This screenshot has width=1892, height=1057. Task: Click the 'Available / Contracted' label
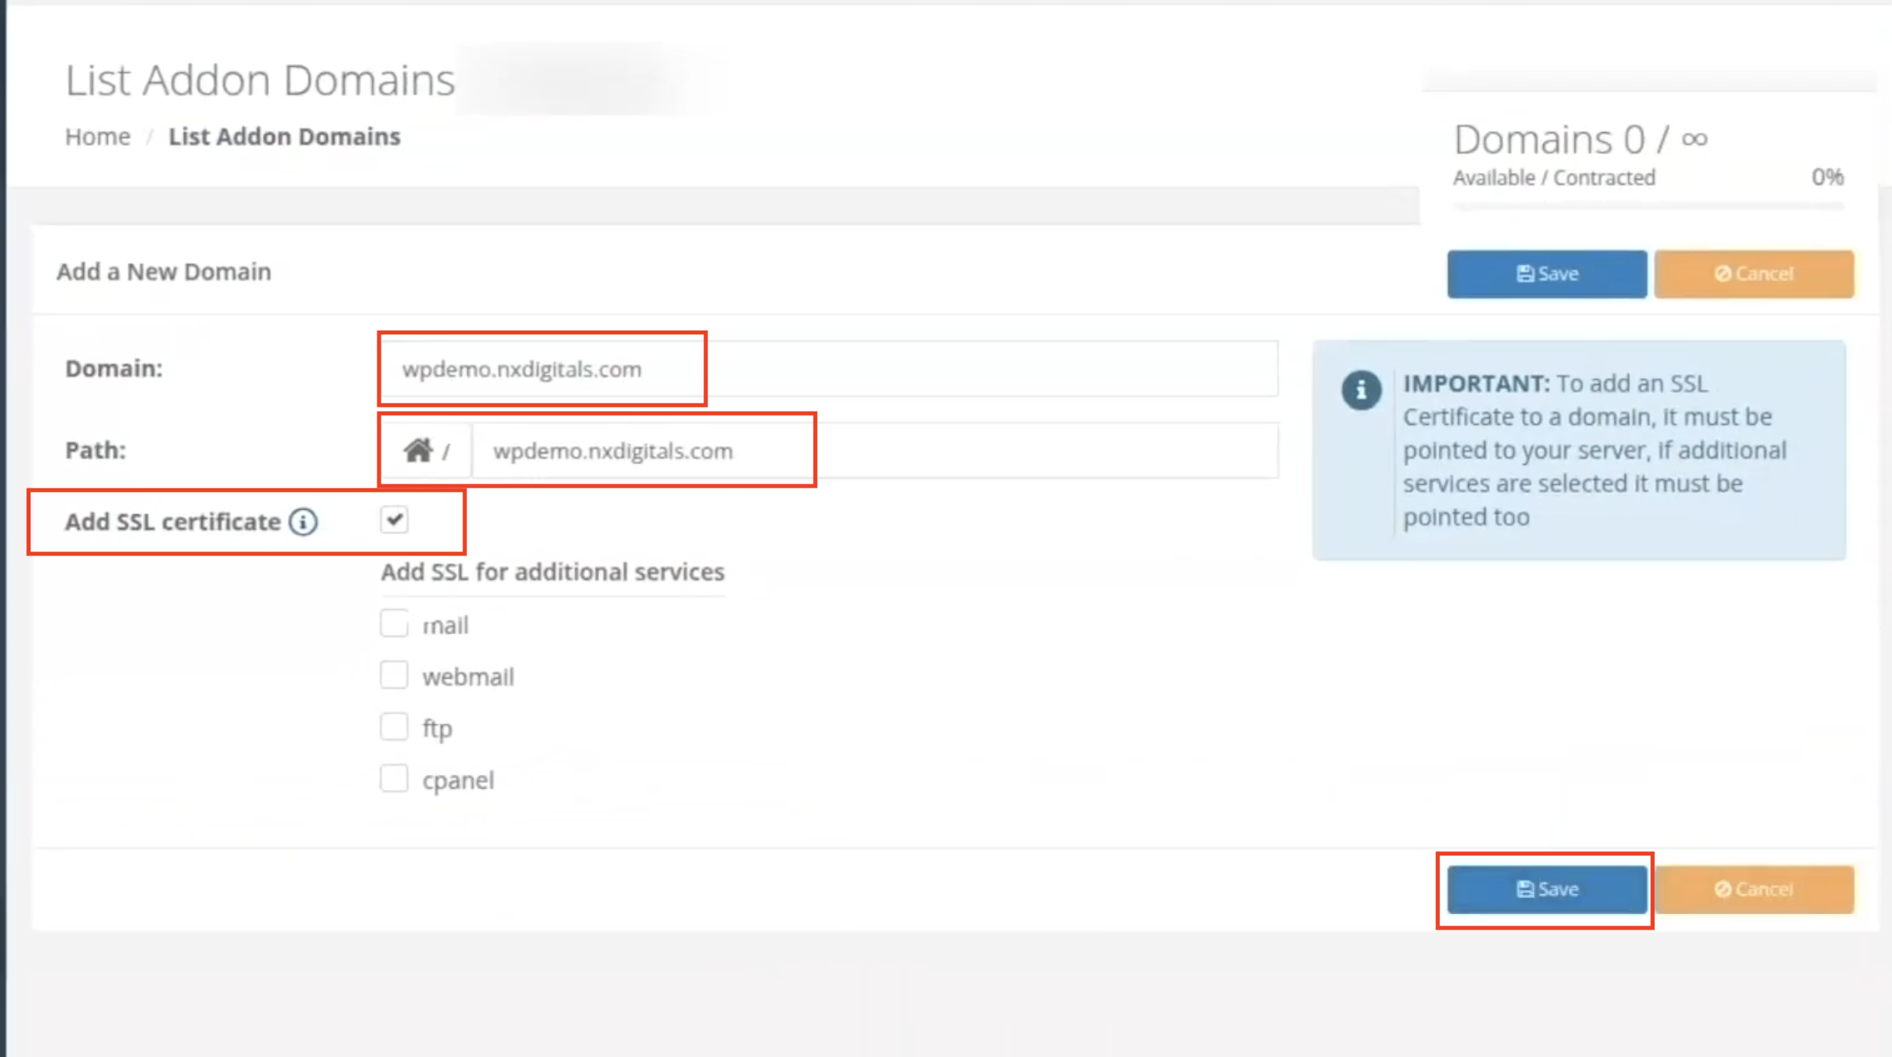(1554, 177)
